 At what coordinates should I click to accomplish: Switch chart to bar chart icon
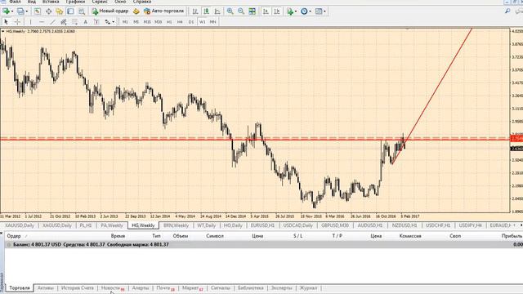195,11
